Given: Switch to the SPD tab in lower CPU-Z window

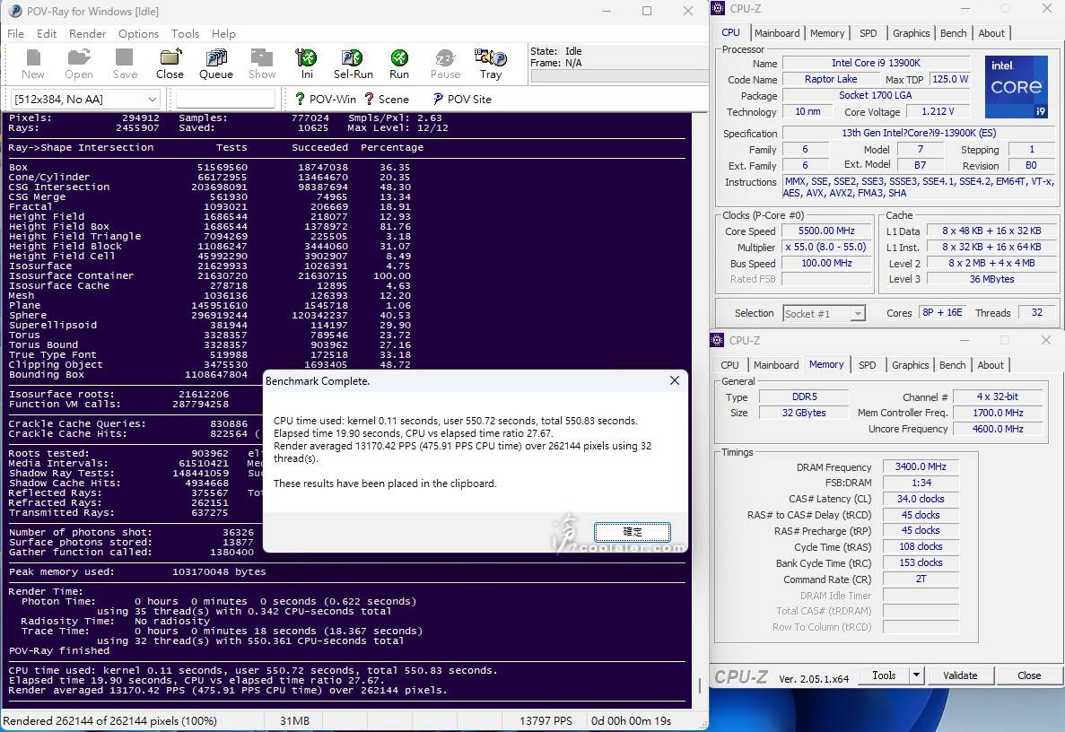Looking at the screenshot, I should pyautogui.click(x=867, y=365).
